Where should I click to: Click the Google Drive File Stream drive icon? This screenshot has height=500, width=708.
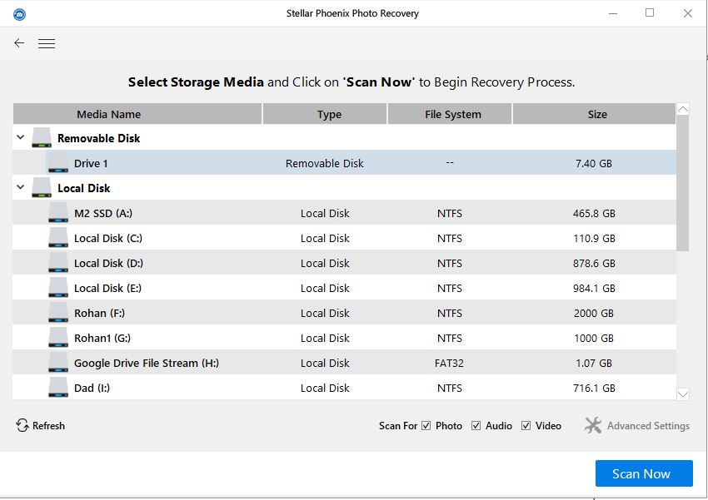click(x=57, y=363)
